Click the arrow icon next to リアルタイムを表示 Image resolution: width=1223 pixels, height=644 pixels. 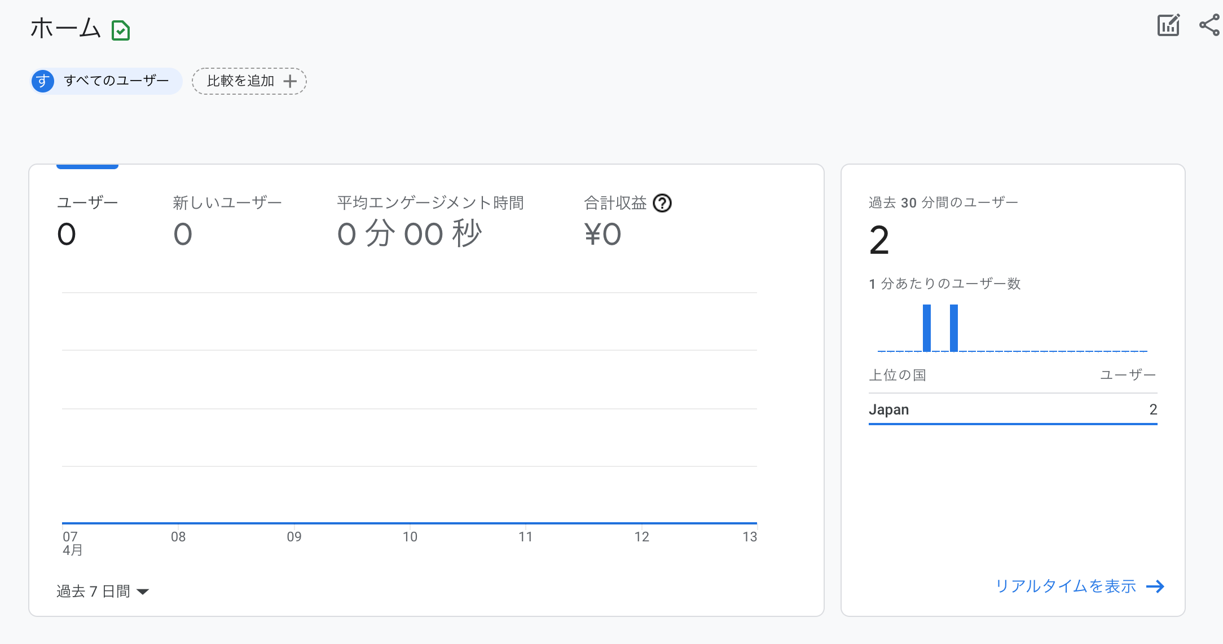click(1155, 586)
